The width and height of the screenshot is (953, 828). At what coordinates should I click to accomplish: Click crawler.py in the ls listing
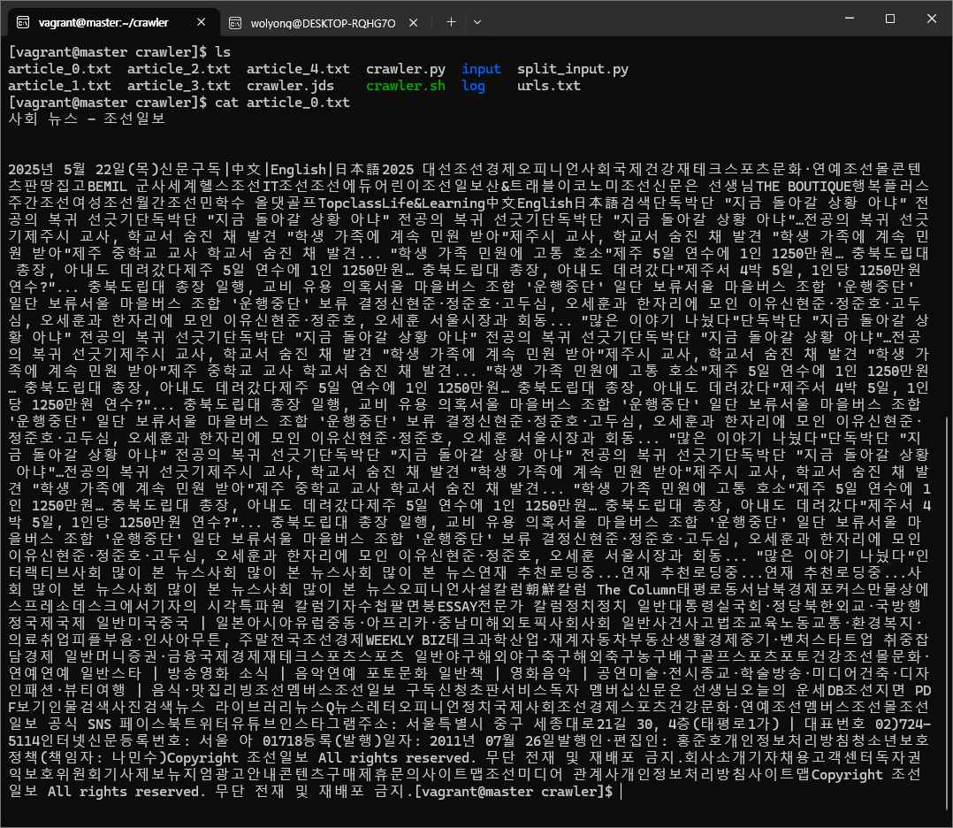(405, 69)
